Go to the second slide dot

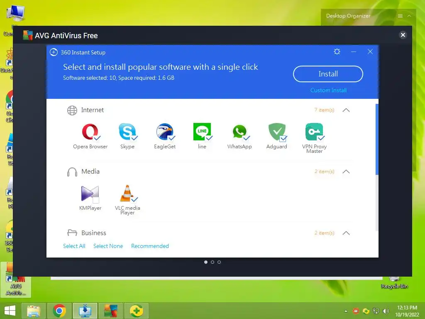[x=212, y=262]
